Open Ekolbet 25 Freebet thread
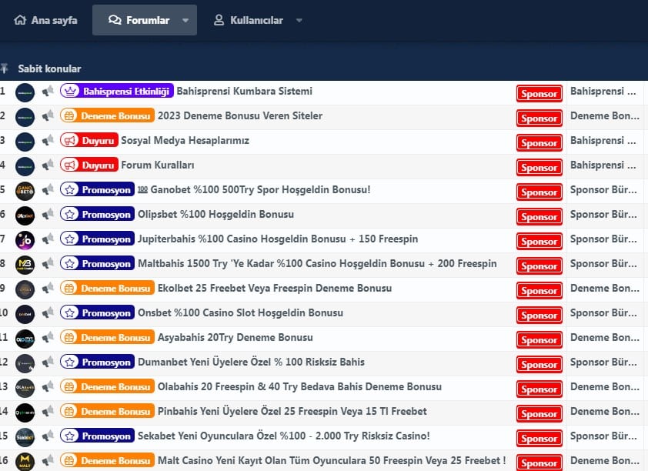 point(275,288)
